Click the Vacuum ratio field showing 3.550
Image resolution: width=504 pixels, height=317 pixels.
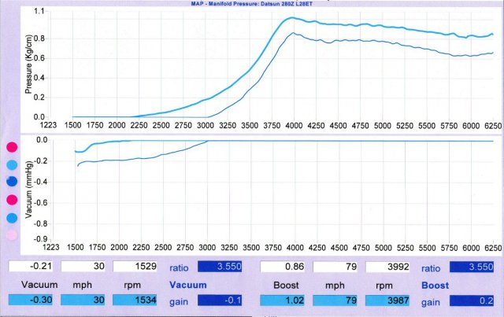pyautogui.click(x=221, y=267)
